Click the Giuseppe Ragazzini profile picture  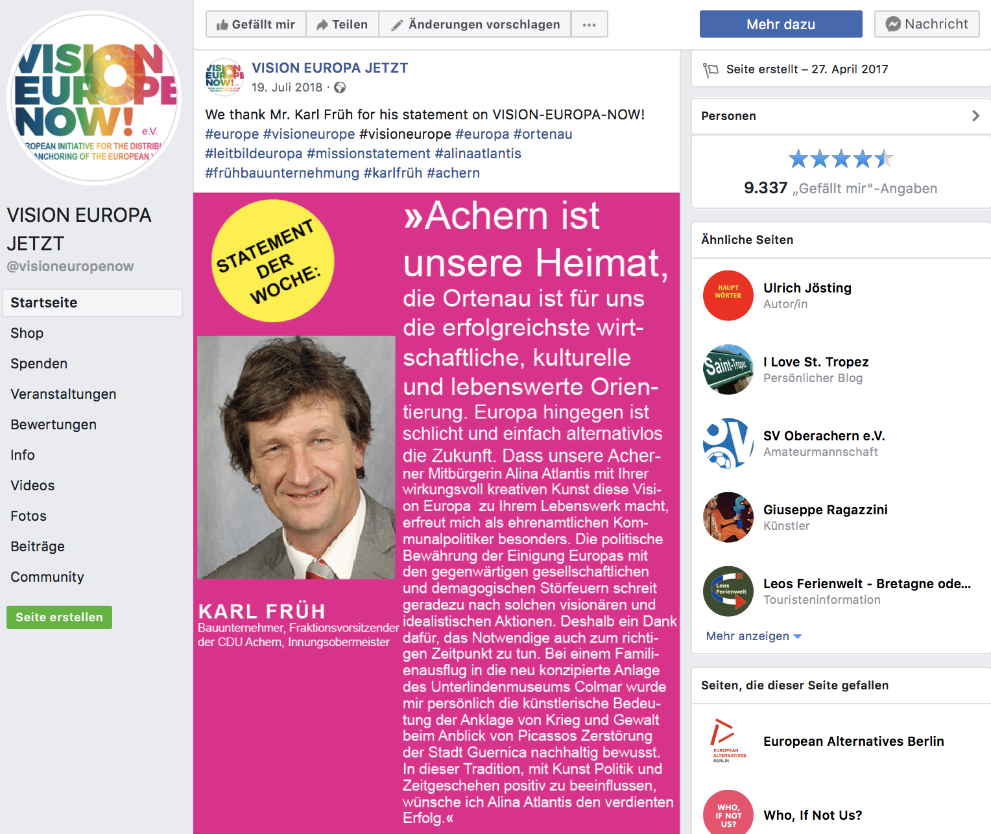point(728,518)
